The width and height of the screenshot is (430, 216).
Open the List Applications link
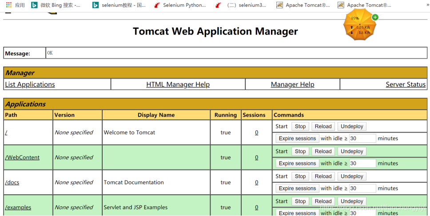tap(30, 84)
